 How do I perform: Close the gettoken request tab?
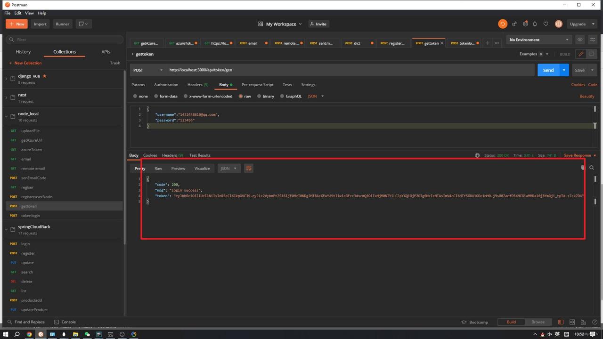(x=442, y=43)
